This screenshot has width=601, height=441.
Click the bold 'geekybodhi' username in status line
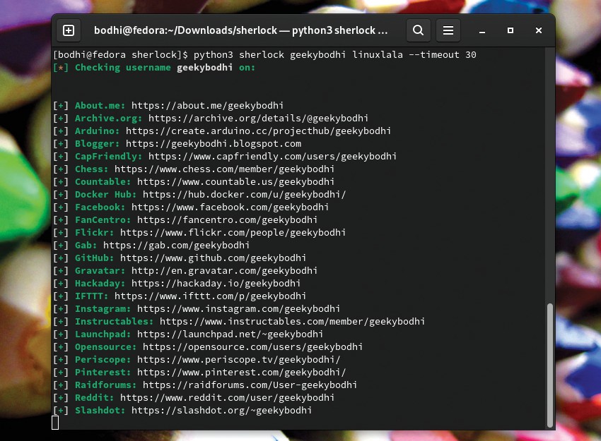click(x=204, y=67)
